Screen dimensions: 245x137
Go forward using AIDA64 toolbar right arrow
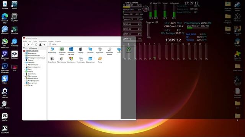[28, 45]
